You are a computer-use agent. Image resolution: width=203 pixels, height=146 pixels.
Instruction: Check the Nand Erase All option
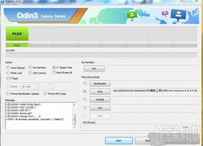[x=54, y=72]
